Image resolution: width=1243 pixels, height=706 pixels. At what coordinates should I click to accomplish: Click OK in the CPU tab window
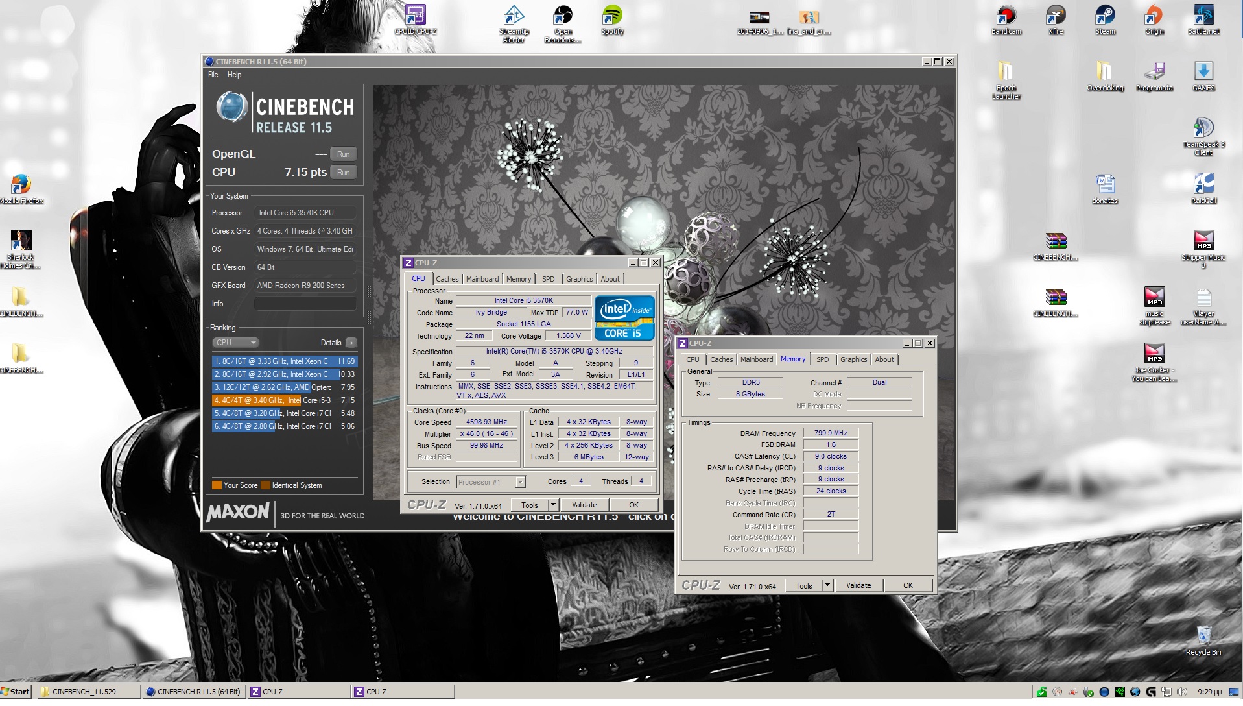tap(633, 505)
